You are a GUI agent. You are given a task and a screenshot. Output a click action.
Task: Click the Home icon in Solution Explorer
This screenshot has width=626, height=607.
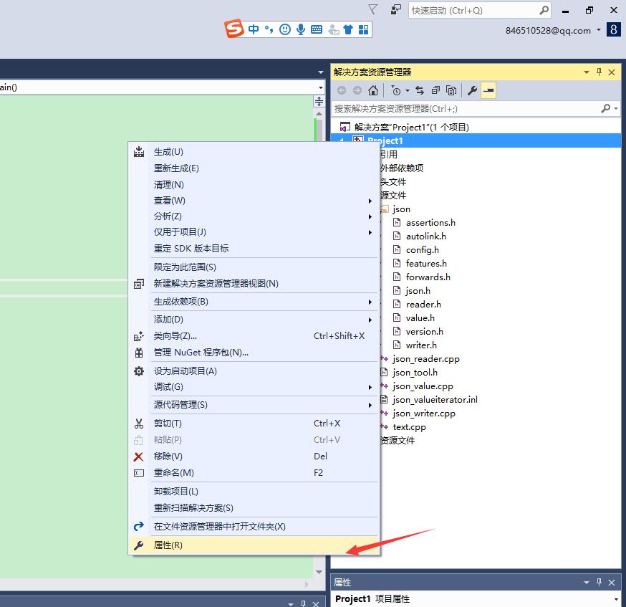pos(373,90)
